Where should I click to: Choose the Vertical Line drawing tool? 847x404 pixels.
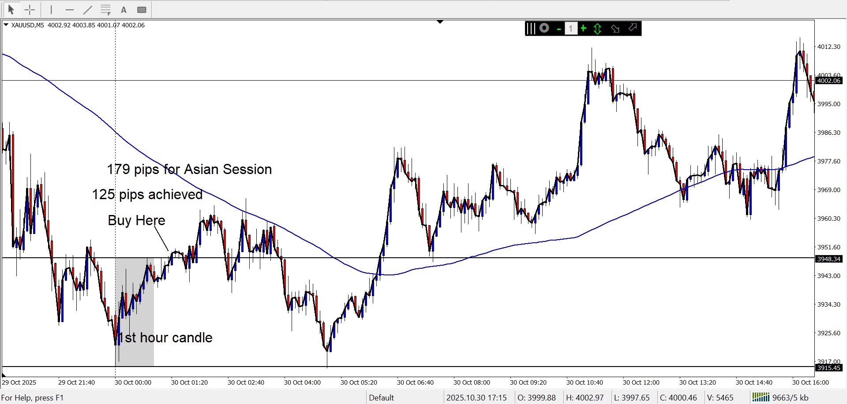(51, 9)
